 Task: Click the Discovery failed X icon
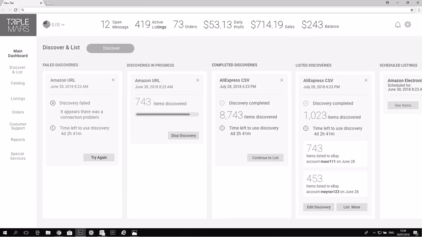tap(53, 103)
